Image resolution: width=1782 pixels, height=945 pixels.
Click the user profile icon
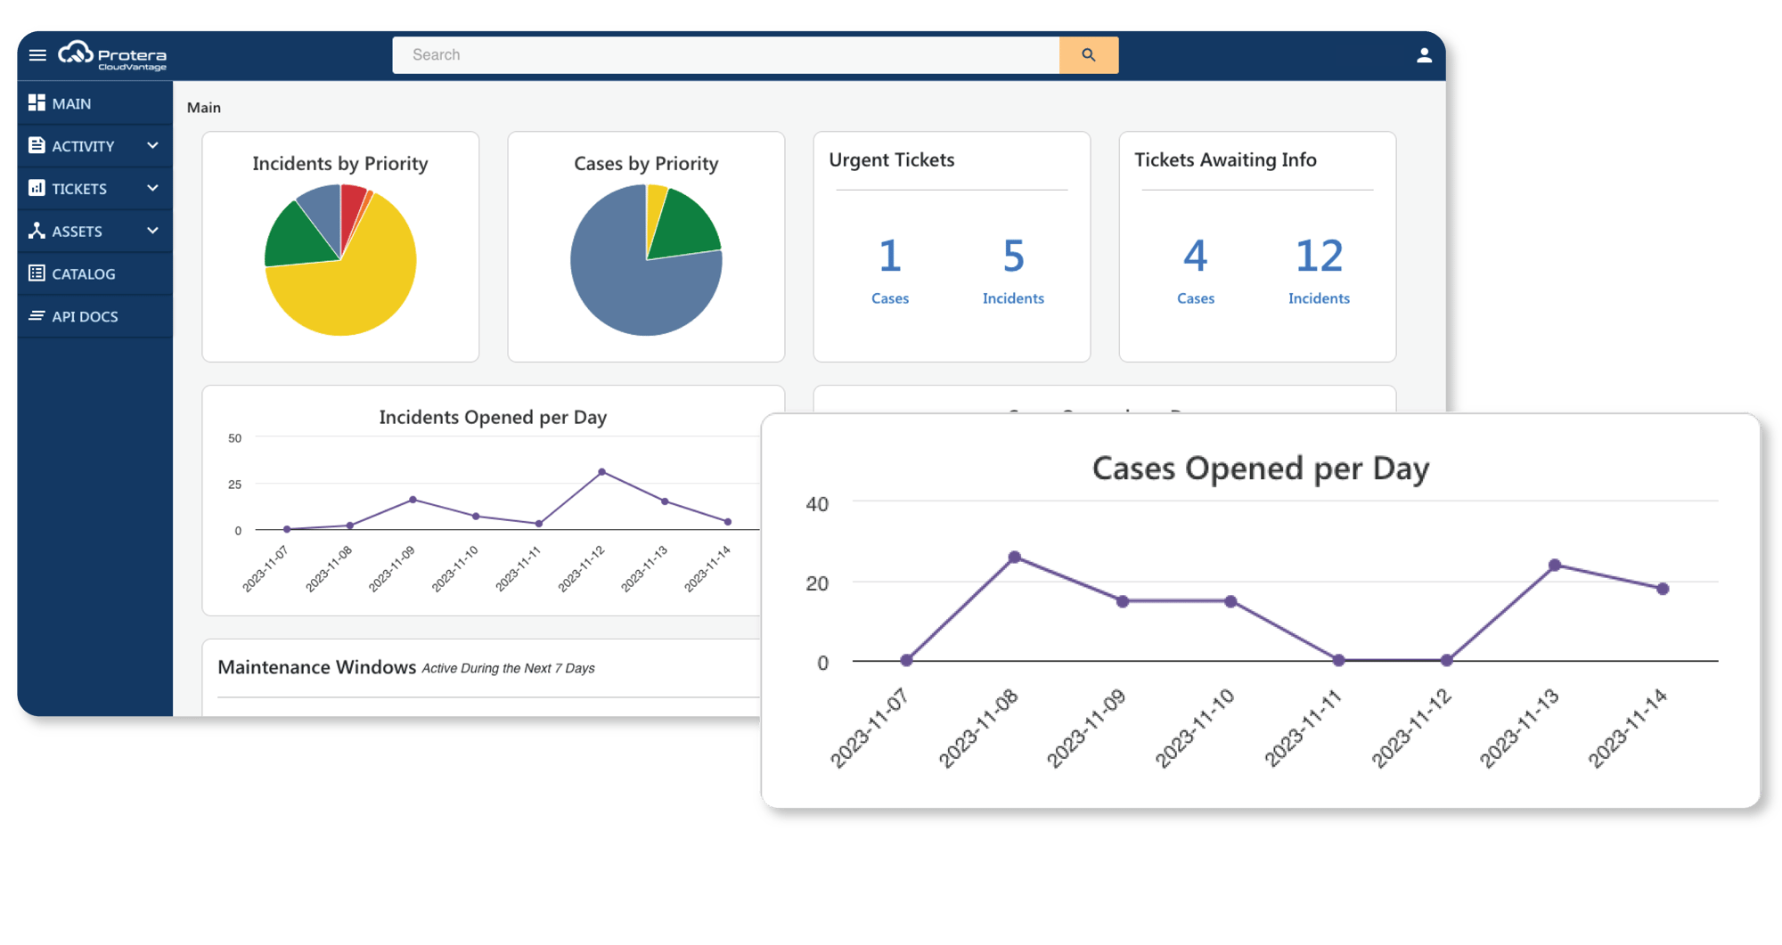point(1424,54)
